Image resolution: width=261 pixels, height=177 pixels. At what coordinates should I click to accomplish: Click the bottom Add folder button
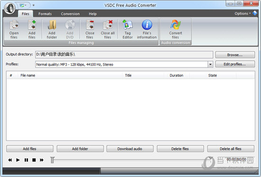80,149
